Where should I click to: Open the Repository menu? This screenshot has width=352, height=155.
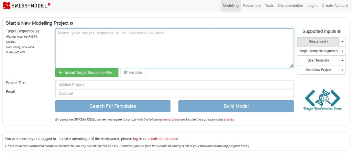point(252,6)
